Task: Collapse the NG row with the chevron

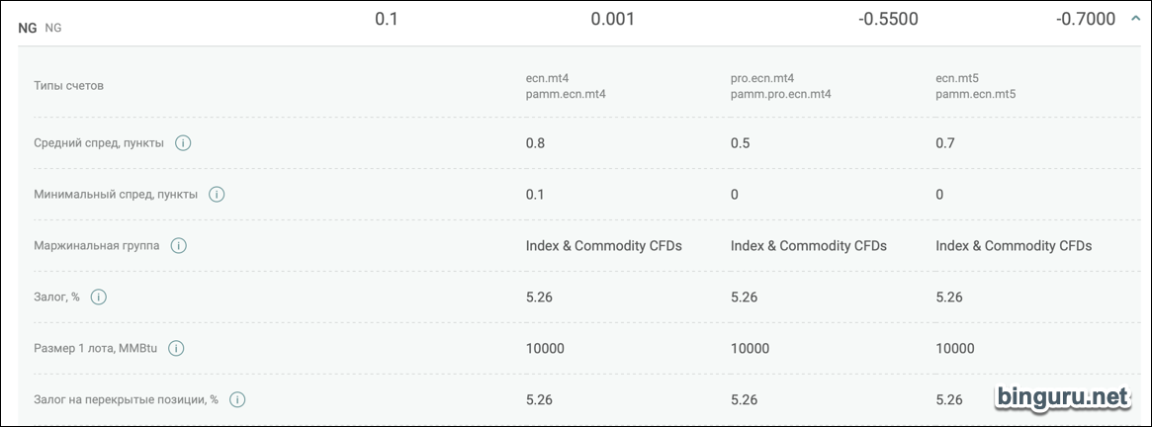Action: pos(1134,20)
